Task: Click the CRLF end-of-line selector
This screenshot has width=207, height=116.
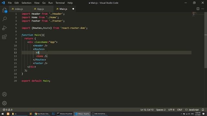Action: pyautogui.click(x=180, y=110)
